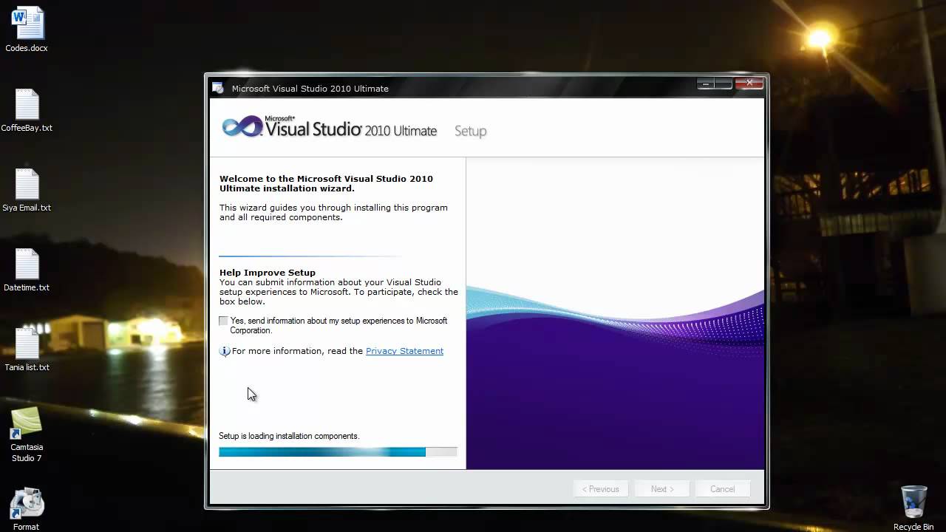Open the Recycle Bin icon
Image resolution: width=946 pixels, height=532 pixels.
pyautogui.click(x=913, y=502)
